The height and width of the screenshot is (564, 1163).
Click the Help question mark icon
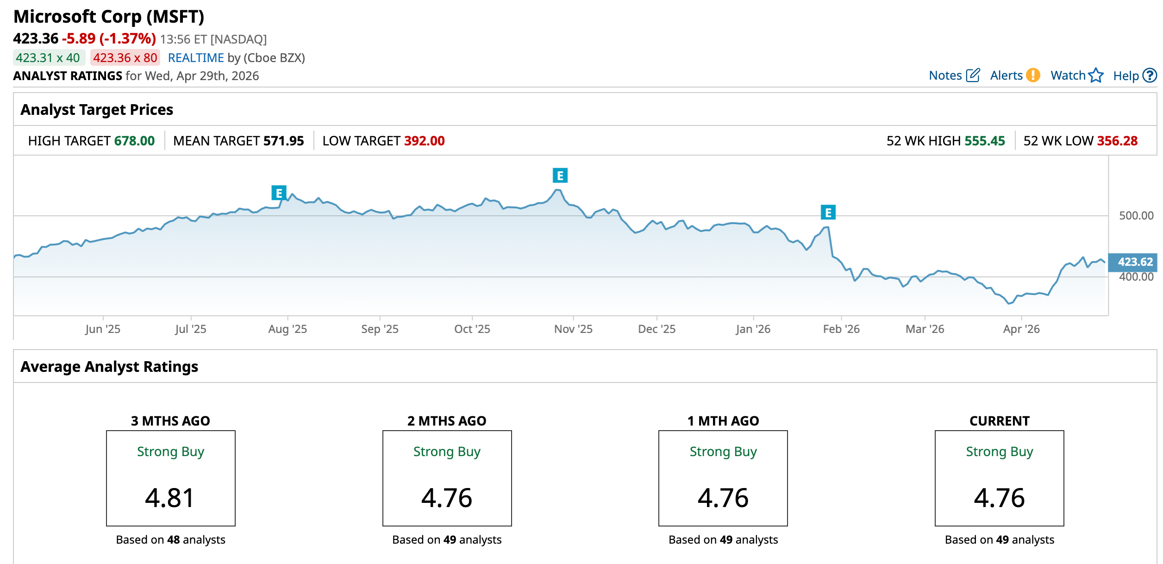coord(1149,75)
